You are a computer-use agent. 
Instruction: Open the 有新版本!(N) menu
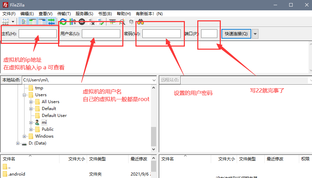click(149, 14)
